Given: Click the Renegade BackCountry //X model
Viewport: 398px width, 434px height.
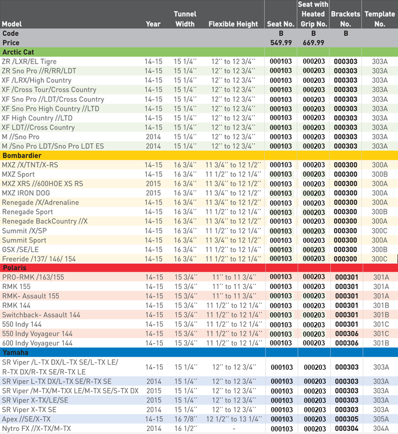Looking at the screenshot, I should tap(45, 222).
